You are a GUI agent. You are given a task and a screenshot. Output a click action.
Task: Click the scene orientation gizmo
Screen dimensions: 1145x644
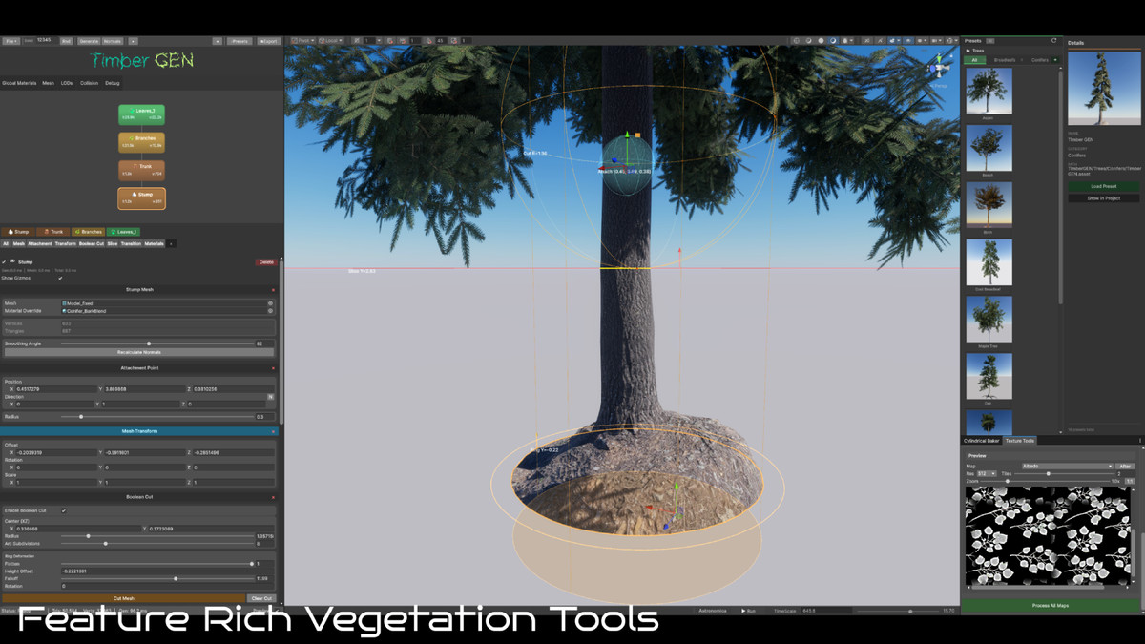940,68
